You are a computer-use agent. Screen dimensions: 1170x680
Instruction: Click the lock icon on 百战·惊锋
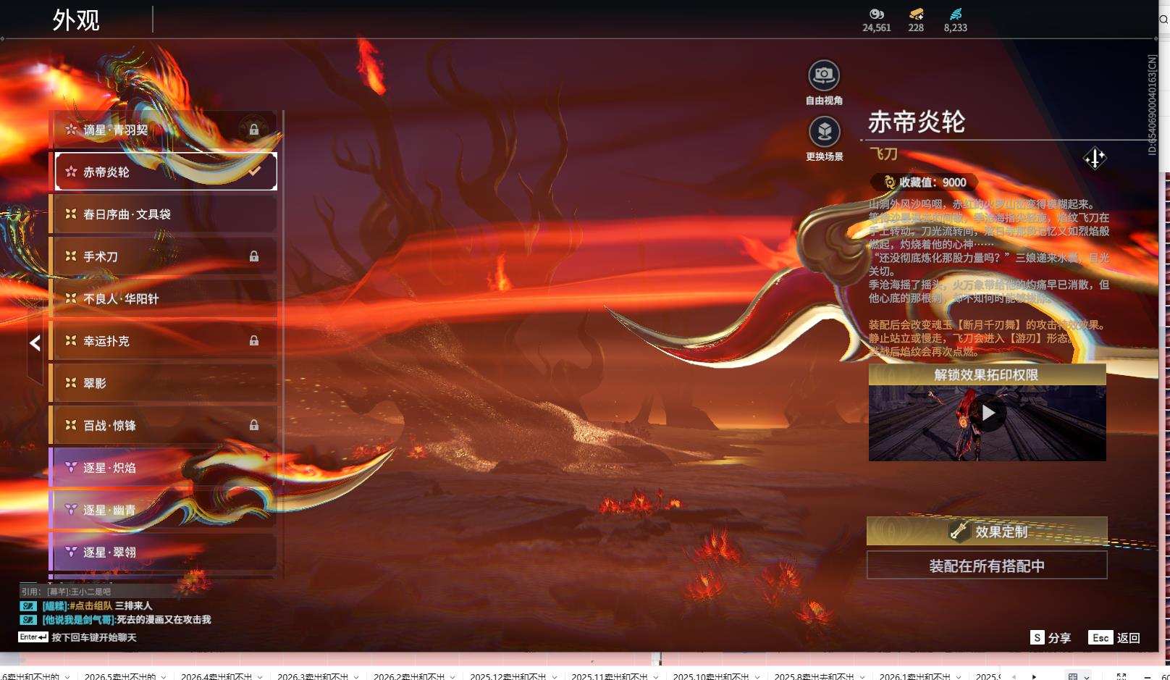(x=254, y=425)
